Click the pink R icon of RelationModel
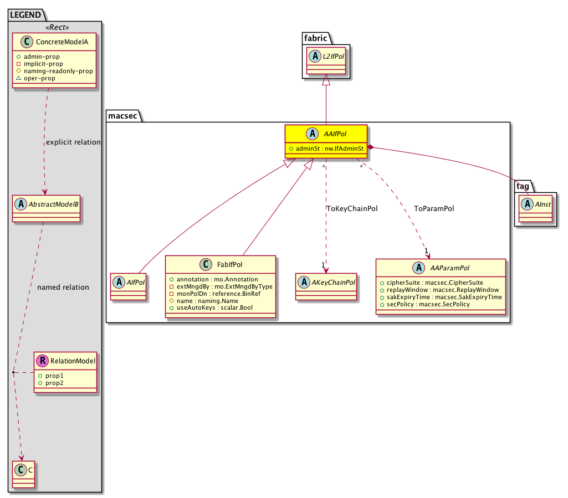The image size is (568, 498). [42, 361]
